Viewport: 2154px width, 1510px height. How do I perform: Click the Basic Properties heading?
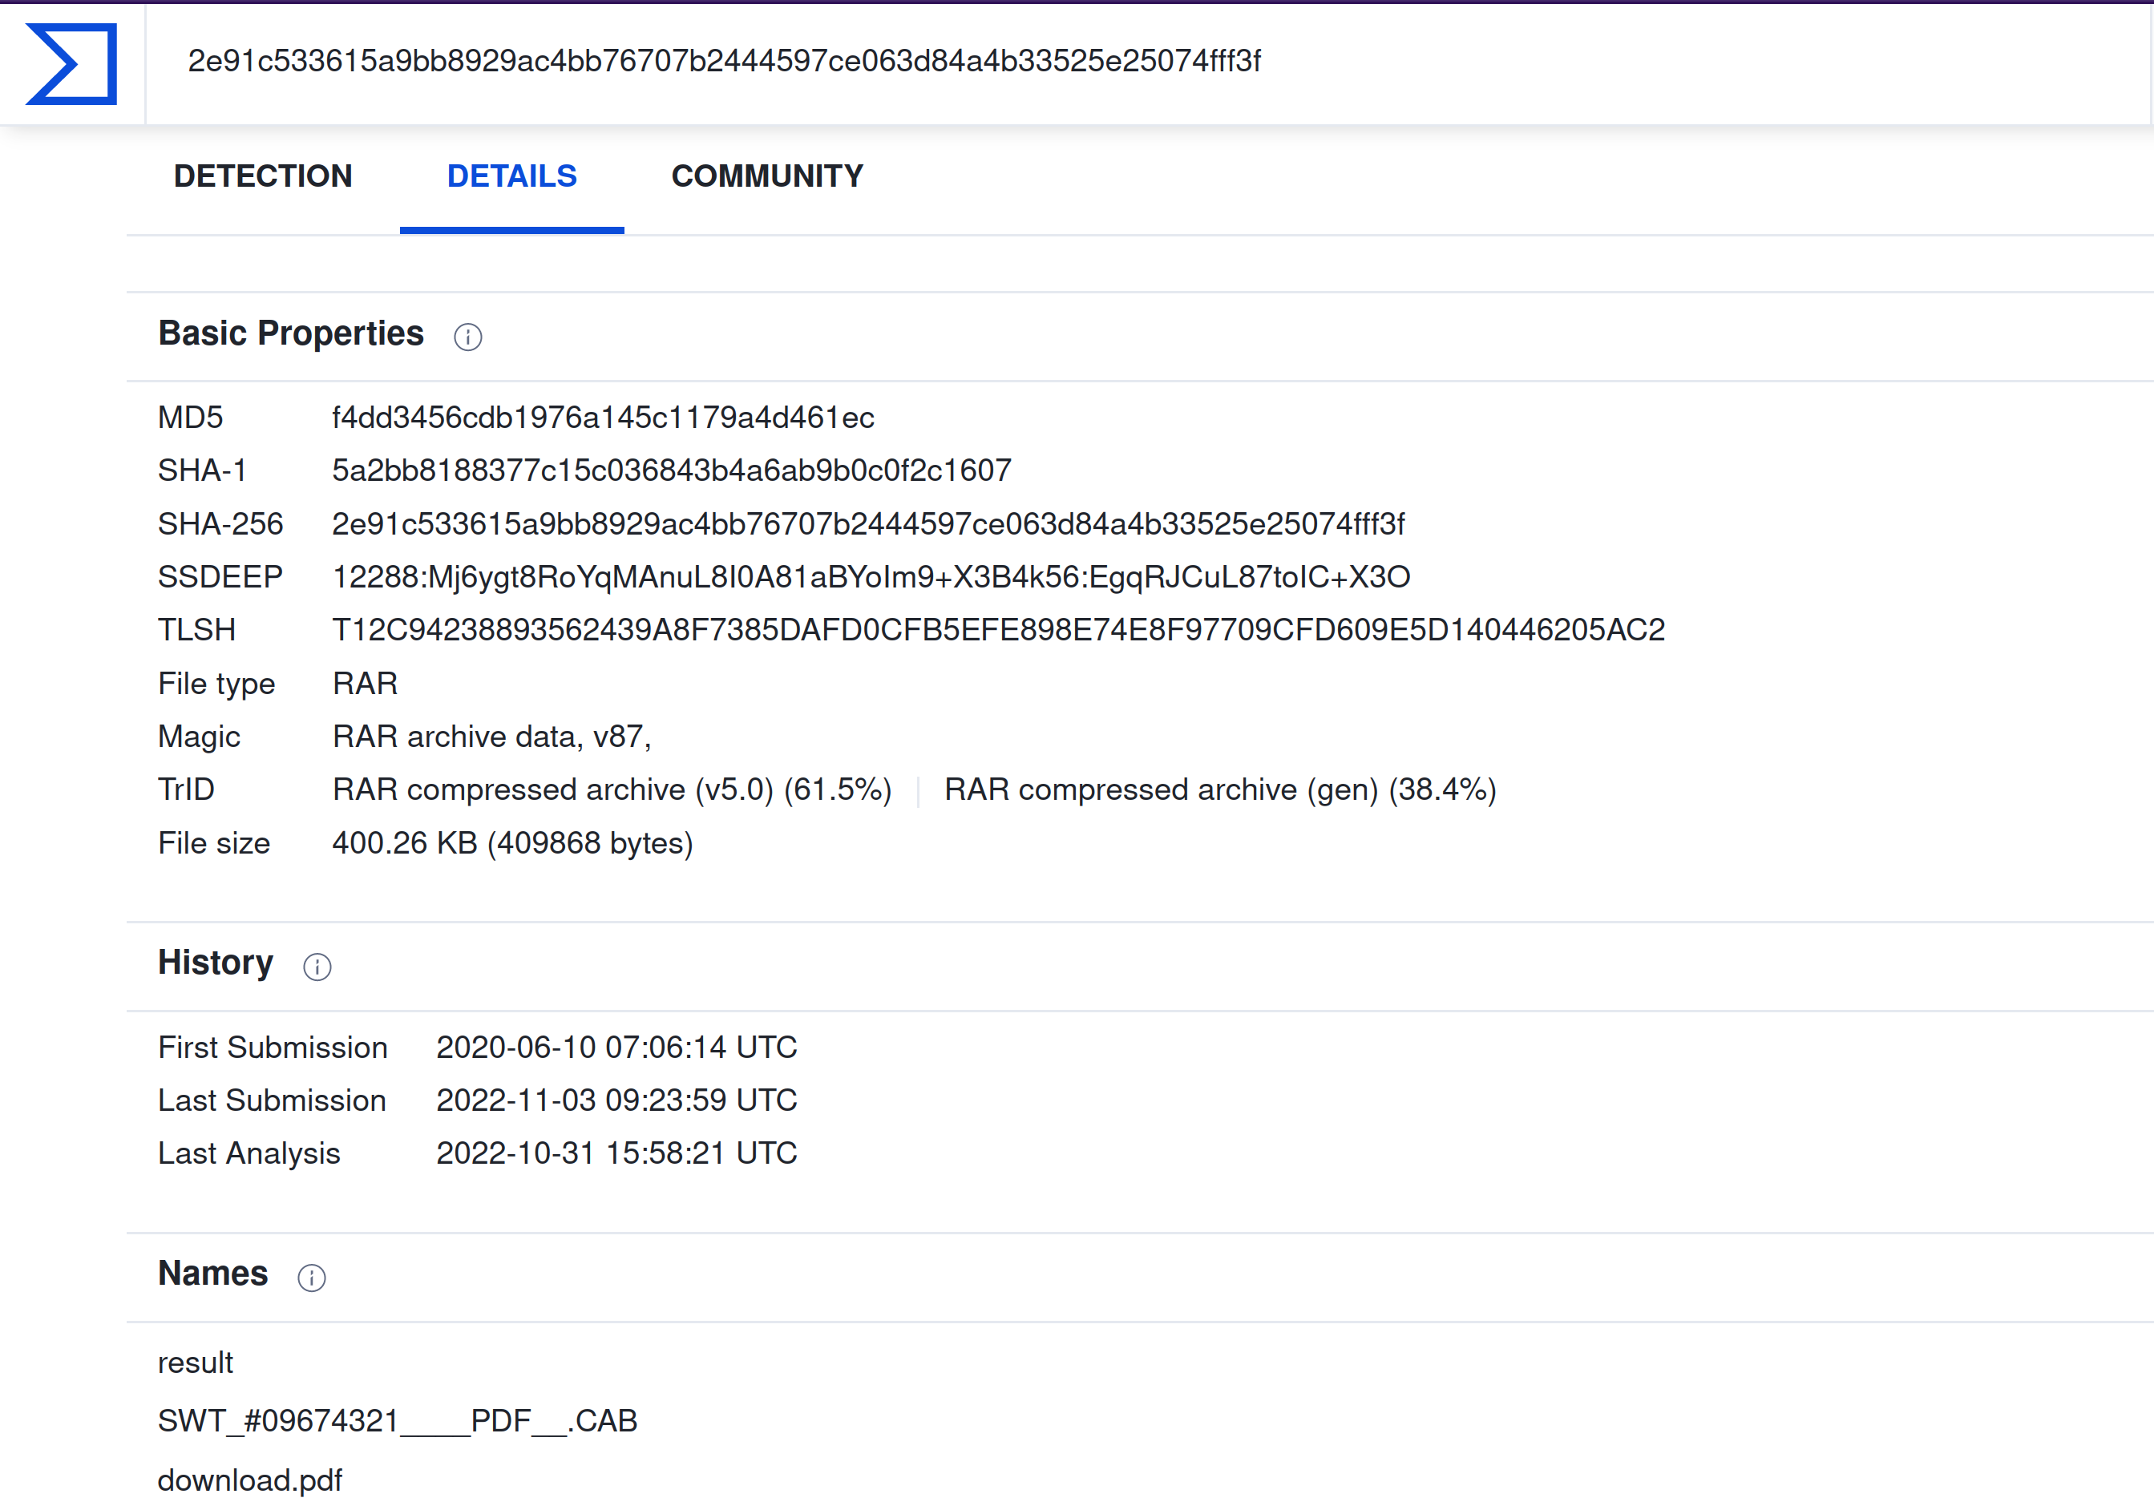(x=291, y=333)
